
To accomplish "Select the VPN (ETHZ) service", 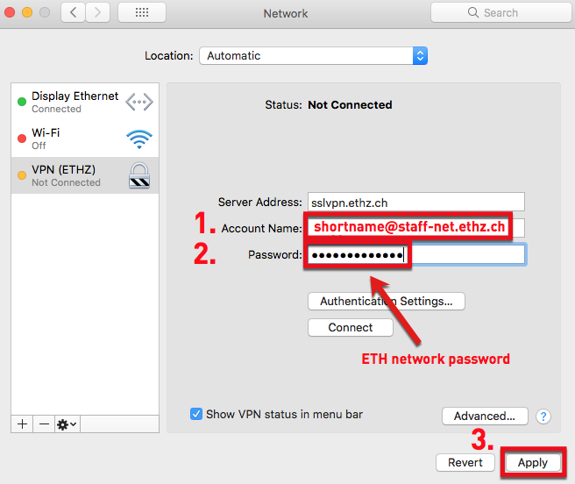I will click(x=85, y=175).
